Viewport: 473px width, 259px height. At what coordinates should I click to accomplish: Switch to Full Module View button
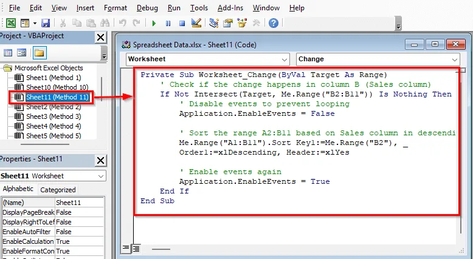click(136, 249)
